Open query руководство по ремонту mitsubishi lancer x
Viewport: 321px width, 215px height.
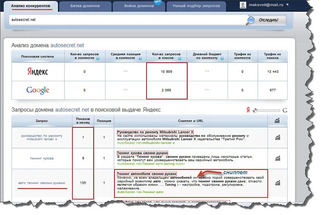point(42,138)
